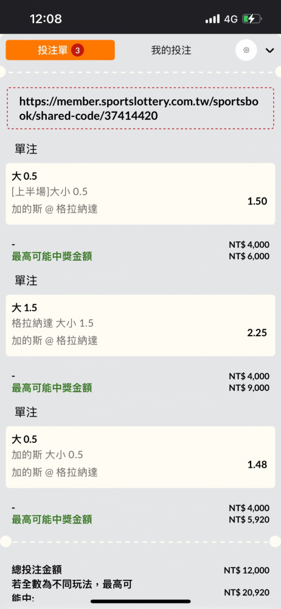The height and width of the screenshot is (609, 281).
Task: Tap the 總投注金額 NT$ 12,000 total
Action: [x=246, y=571]
